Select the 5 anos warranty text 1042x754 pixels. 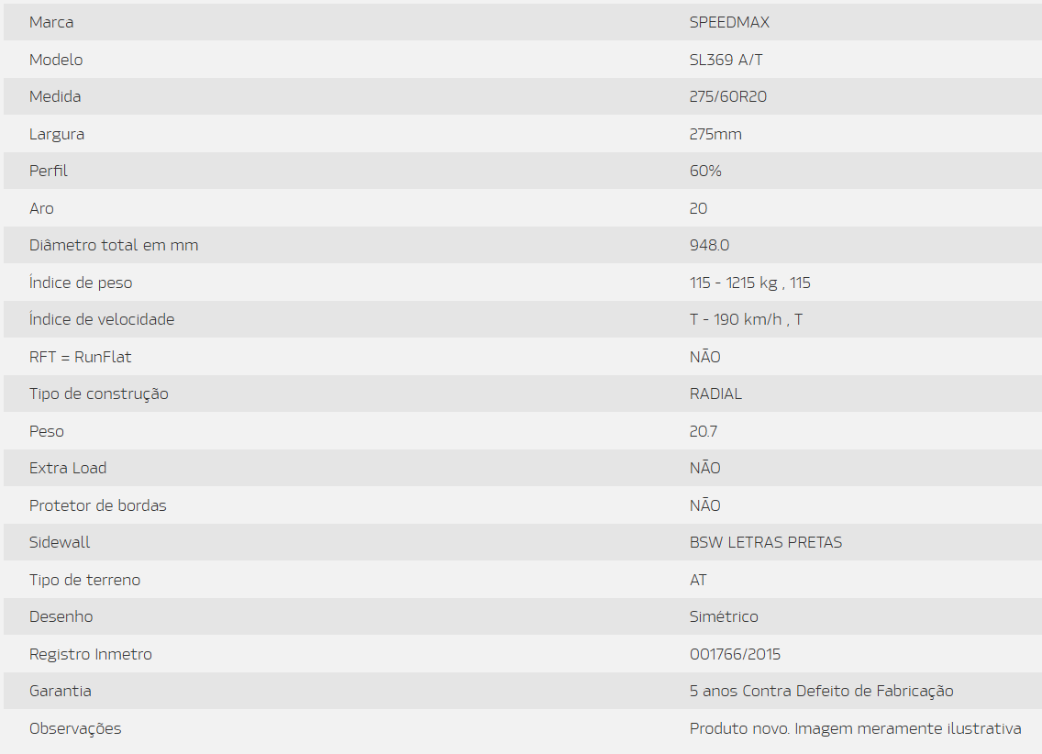tap(821, 691)
